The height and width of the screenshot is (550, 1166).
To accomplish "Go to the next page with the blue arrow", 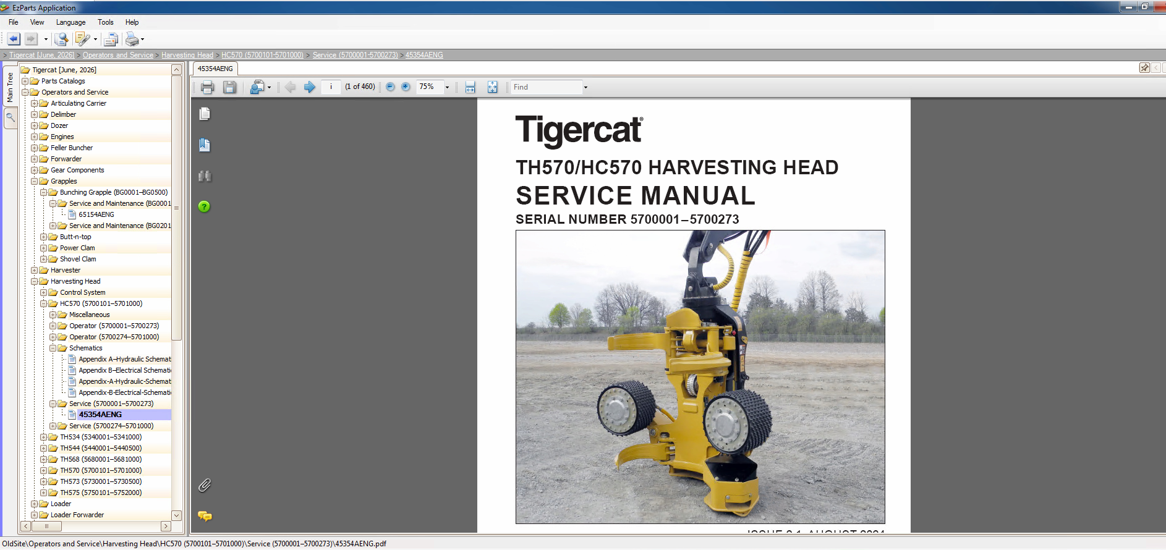I will (310, 87).
